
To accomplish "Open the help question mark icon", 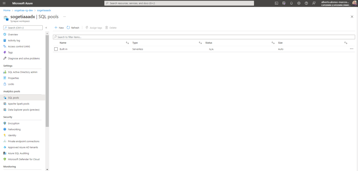I will (x=306, y=3).
